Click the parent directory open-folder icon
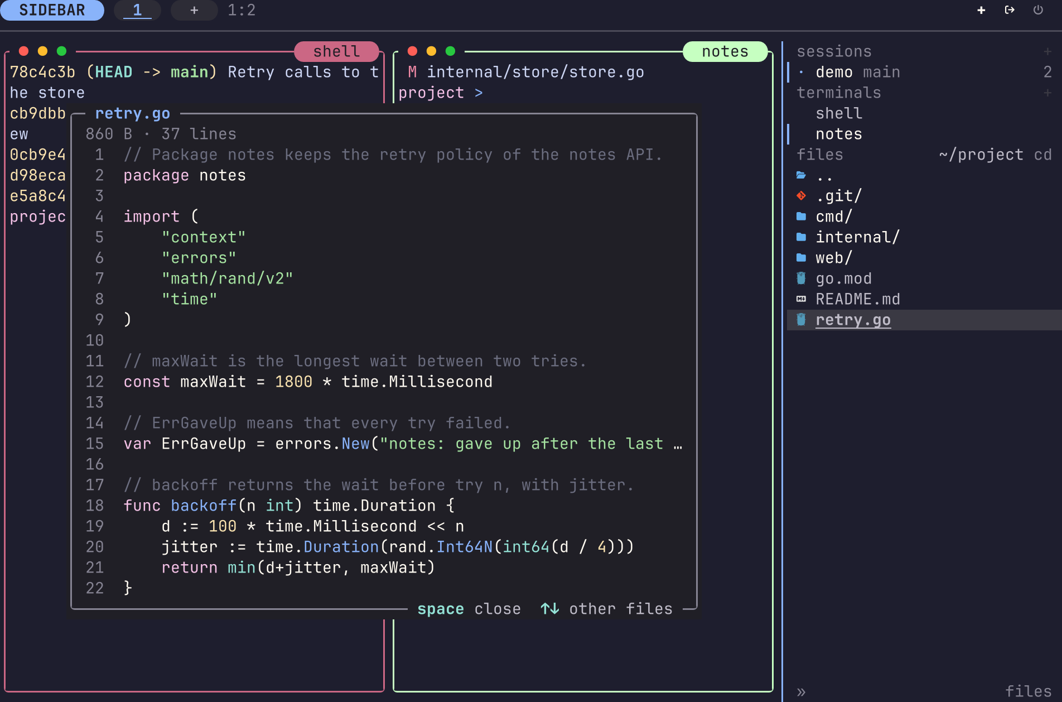1062x702 pixels. pos(801,175)
